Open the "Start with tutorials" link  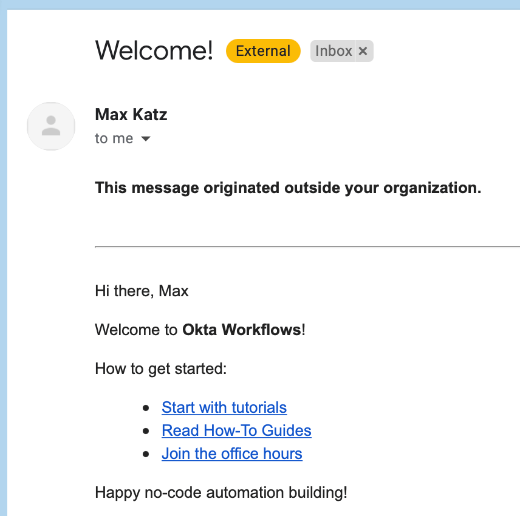coord(224,407)
